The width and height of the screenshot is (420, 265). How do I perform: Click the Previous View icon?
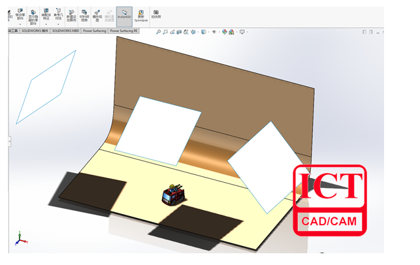point(174,31)
